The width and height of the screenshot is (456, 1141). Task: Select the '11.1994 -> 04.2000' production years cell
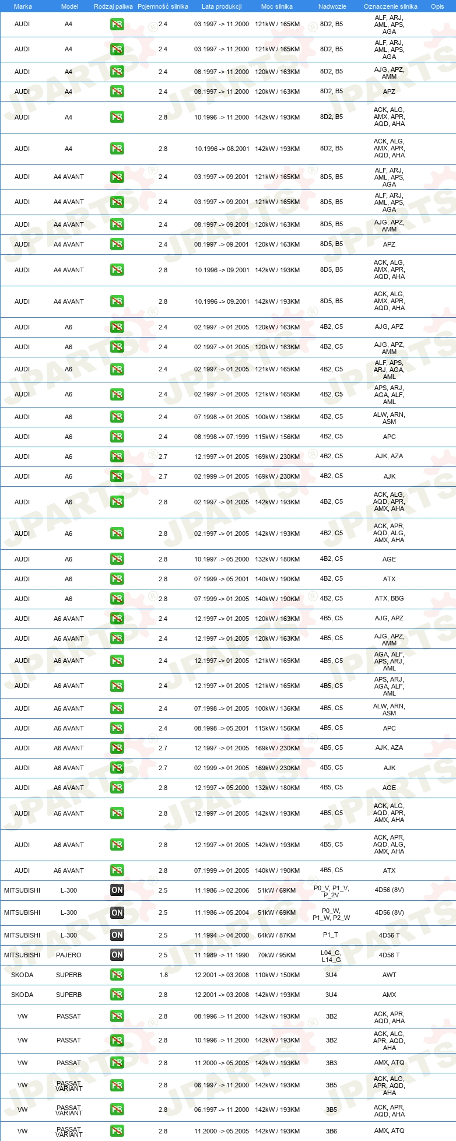[x=222, y=935]
